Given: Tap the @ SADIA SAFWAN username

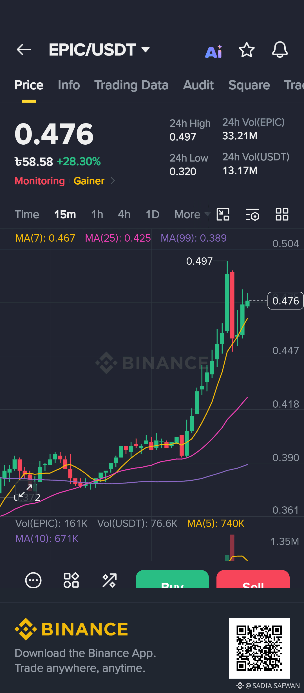Looking at the screenshot, I should (272, 686).
